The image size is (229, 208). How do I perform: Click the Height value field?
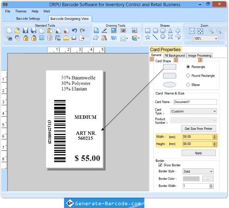[198, 144]
